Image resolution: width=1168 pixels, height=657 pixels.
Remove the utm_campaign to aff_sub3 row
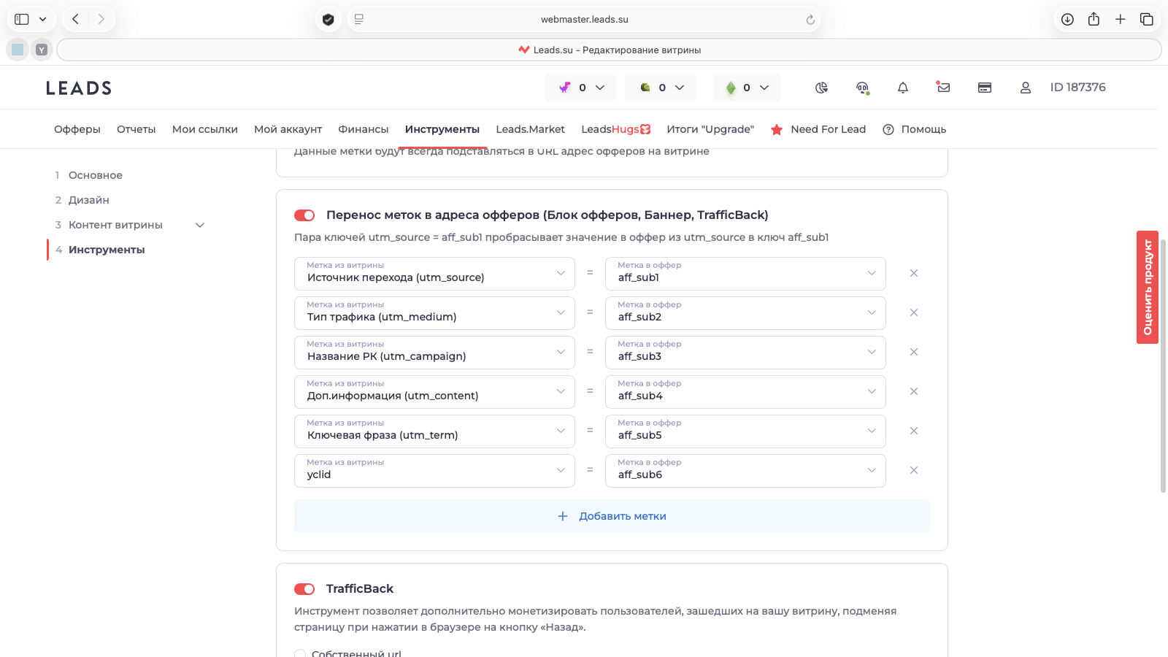tap(913, 352)
